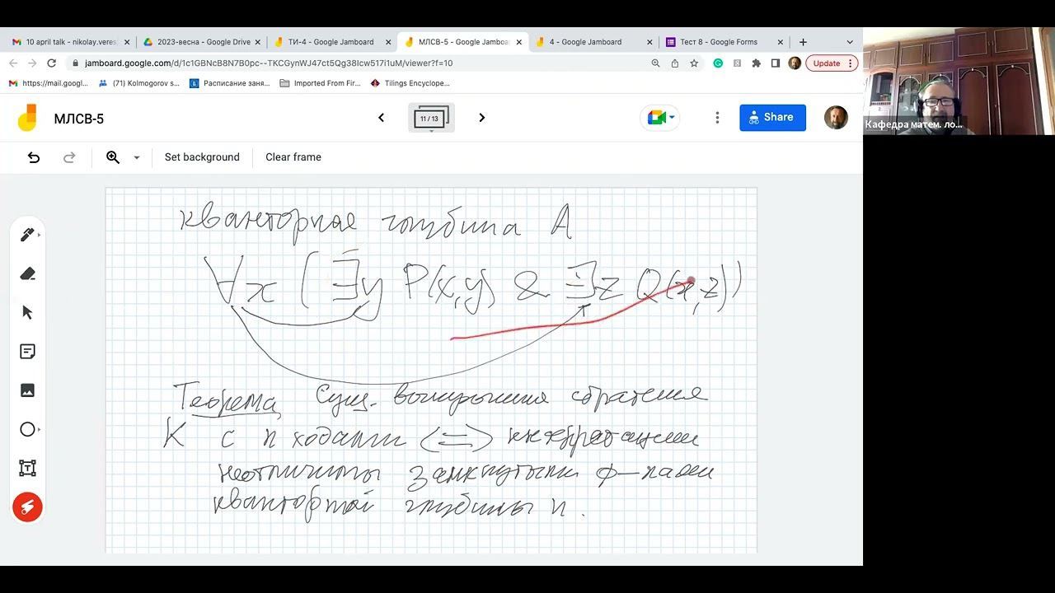The height and width of the screenshot is (593, 1055).
Task: Open the Расписание заня... bookmark
Action: tap(230, 83)
